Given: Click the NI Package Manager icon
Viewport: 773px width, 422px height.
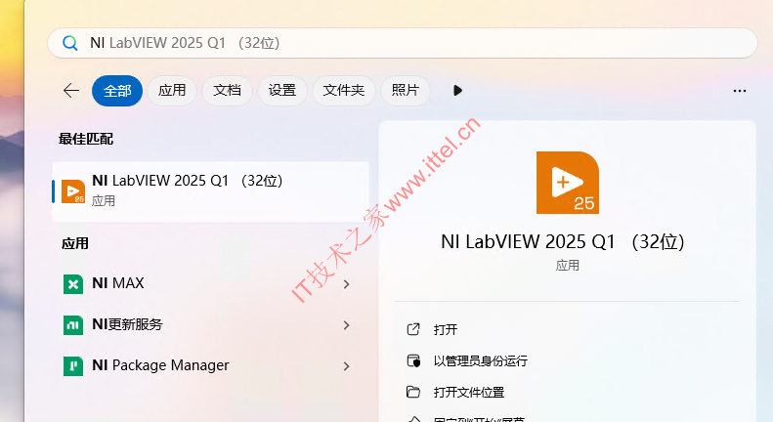Looking at the screenshot, I should coord(73,365).
